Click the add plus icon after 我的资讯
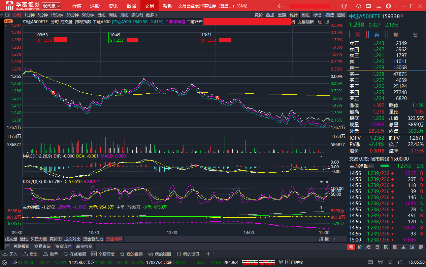The height and width of the screenshot is (267, 426). (208, 254)
